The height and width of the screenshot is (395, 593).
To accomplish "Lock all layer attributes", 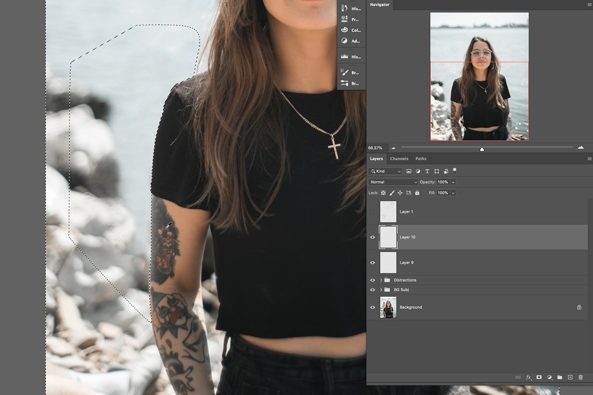I will [x=417, y=193].
